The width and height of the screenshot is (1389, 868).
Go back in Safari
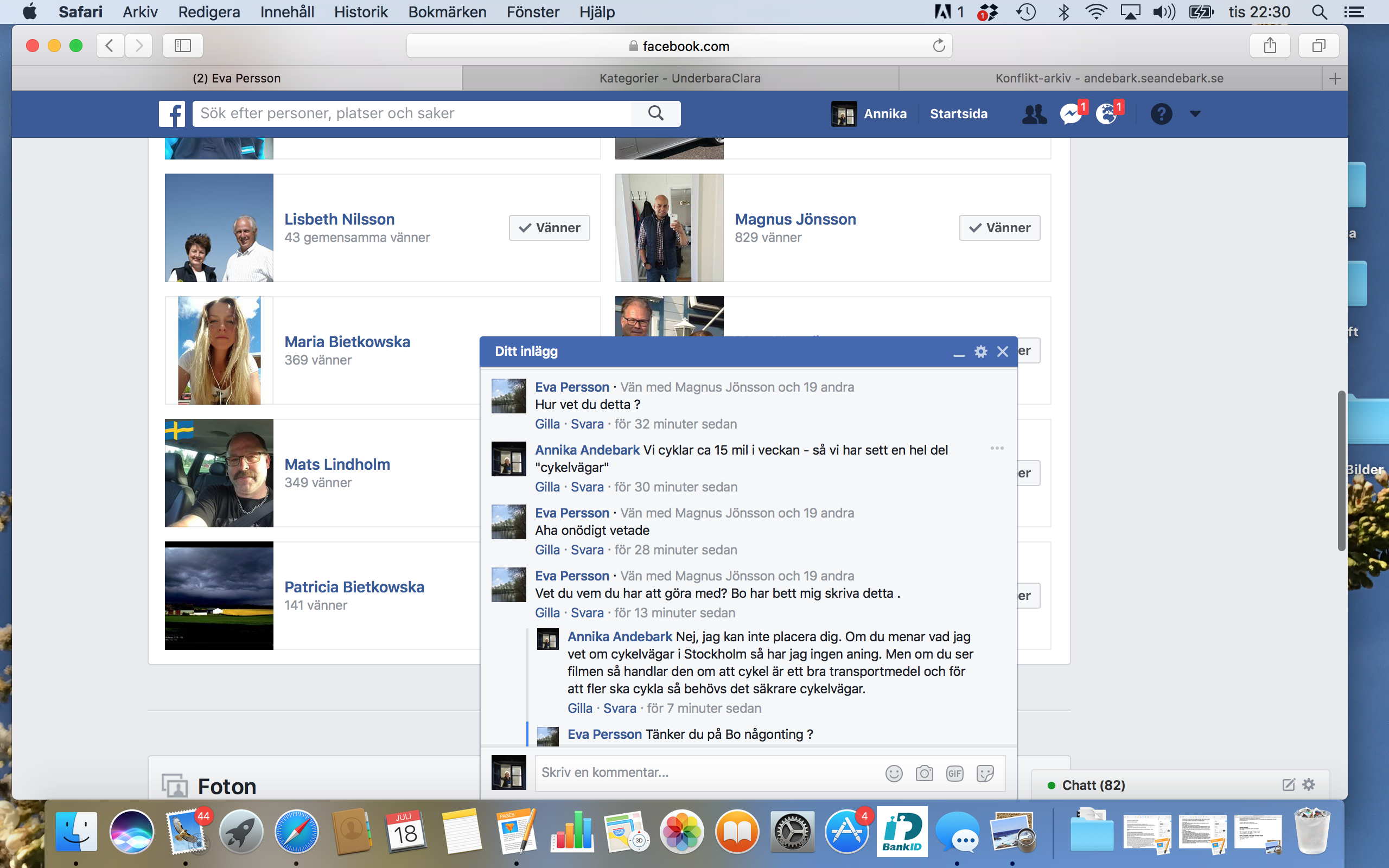pyautogui.click(x=110, y=46)
